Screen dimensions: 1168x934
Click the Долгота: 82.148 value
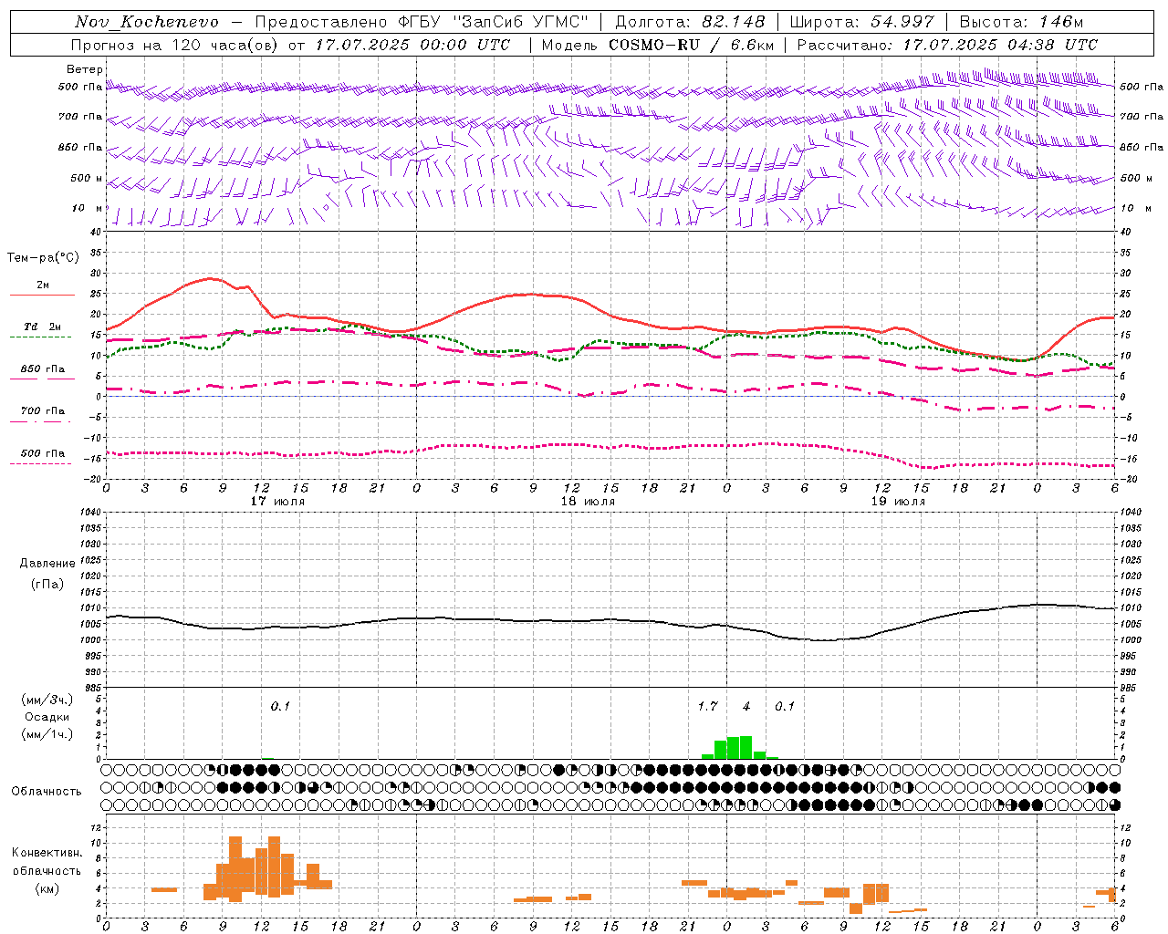[690, 22]
